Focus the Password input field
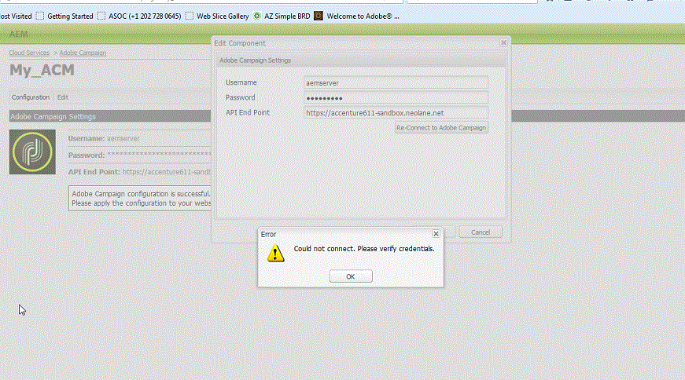This screenshot has width=685, height=380. pyautogui.click(x=396, y=97)
